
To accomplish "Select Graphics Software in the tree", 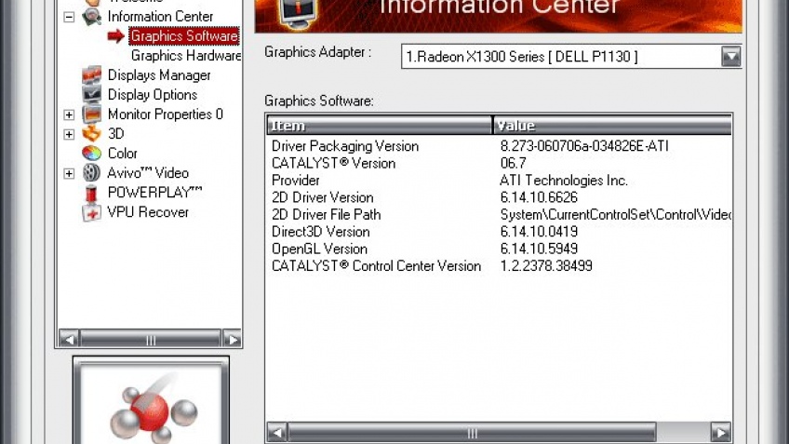I will click(184, 36).
